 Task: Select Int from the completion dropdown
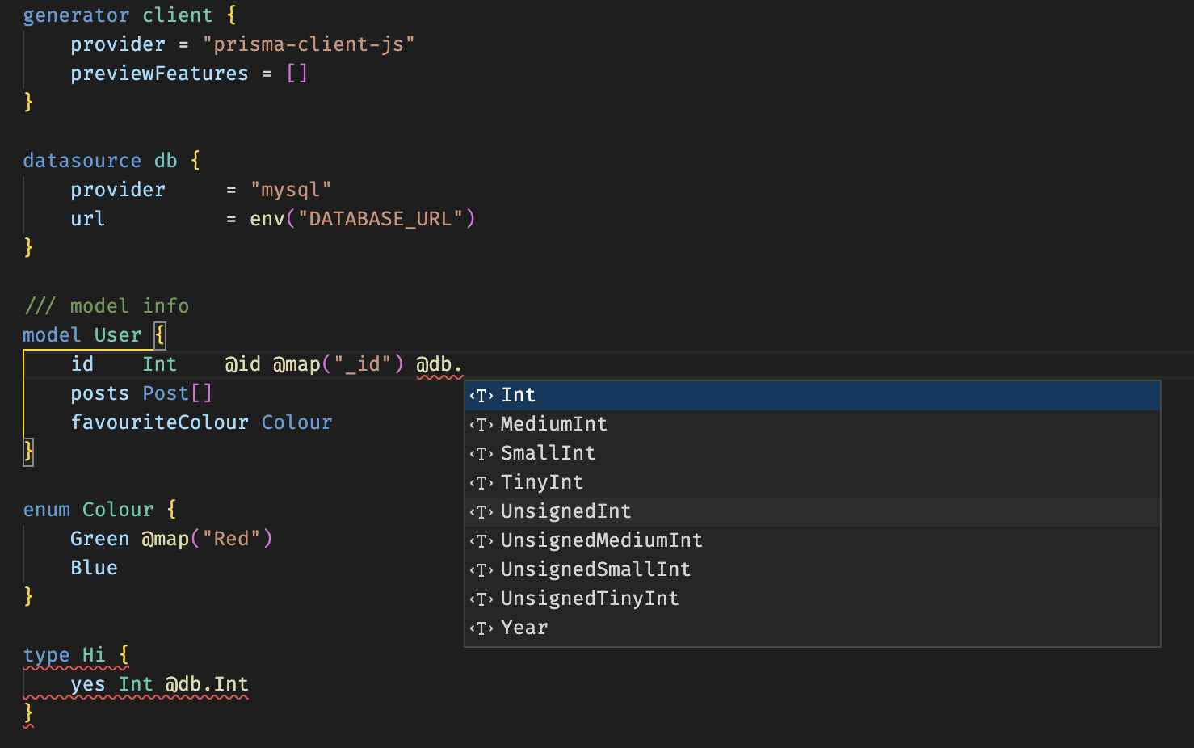(x=518, y=395)
